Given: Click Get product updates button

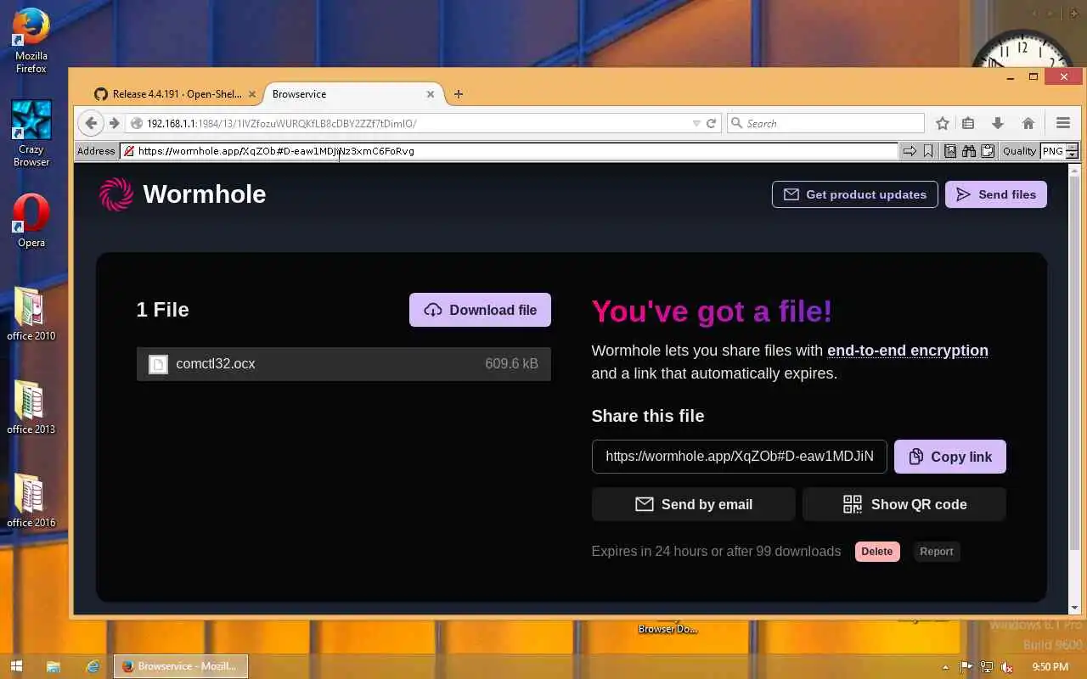Looking at the screenshot, I should pos(854,194).
